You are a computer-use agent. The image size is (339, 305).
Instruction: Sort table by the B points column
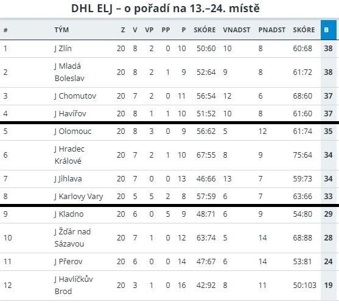point(329,30)
